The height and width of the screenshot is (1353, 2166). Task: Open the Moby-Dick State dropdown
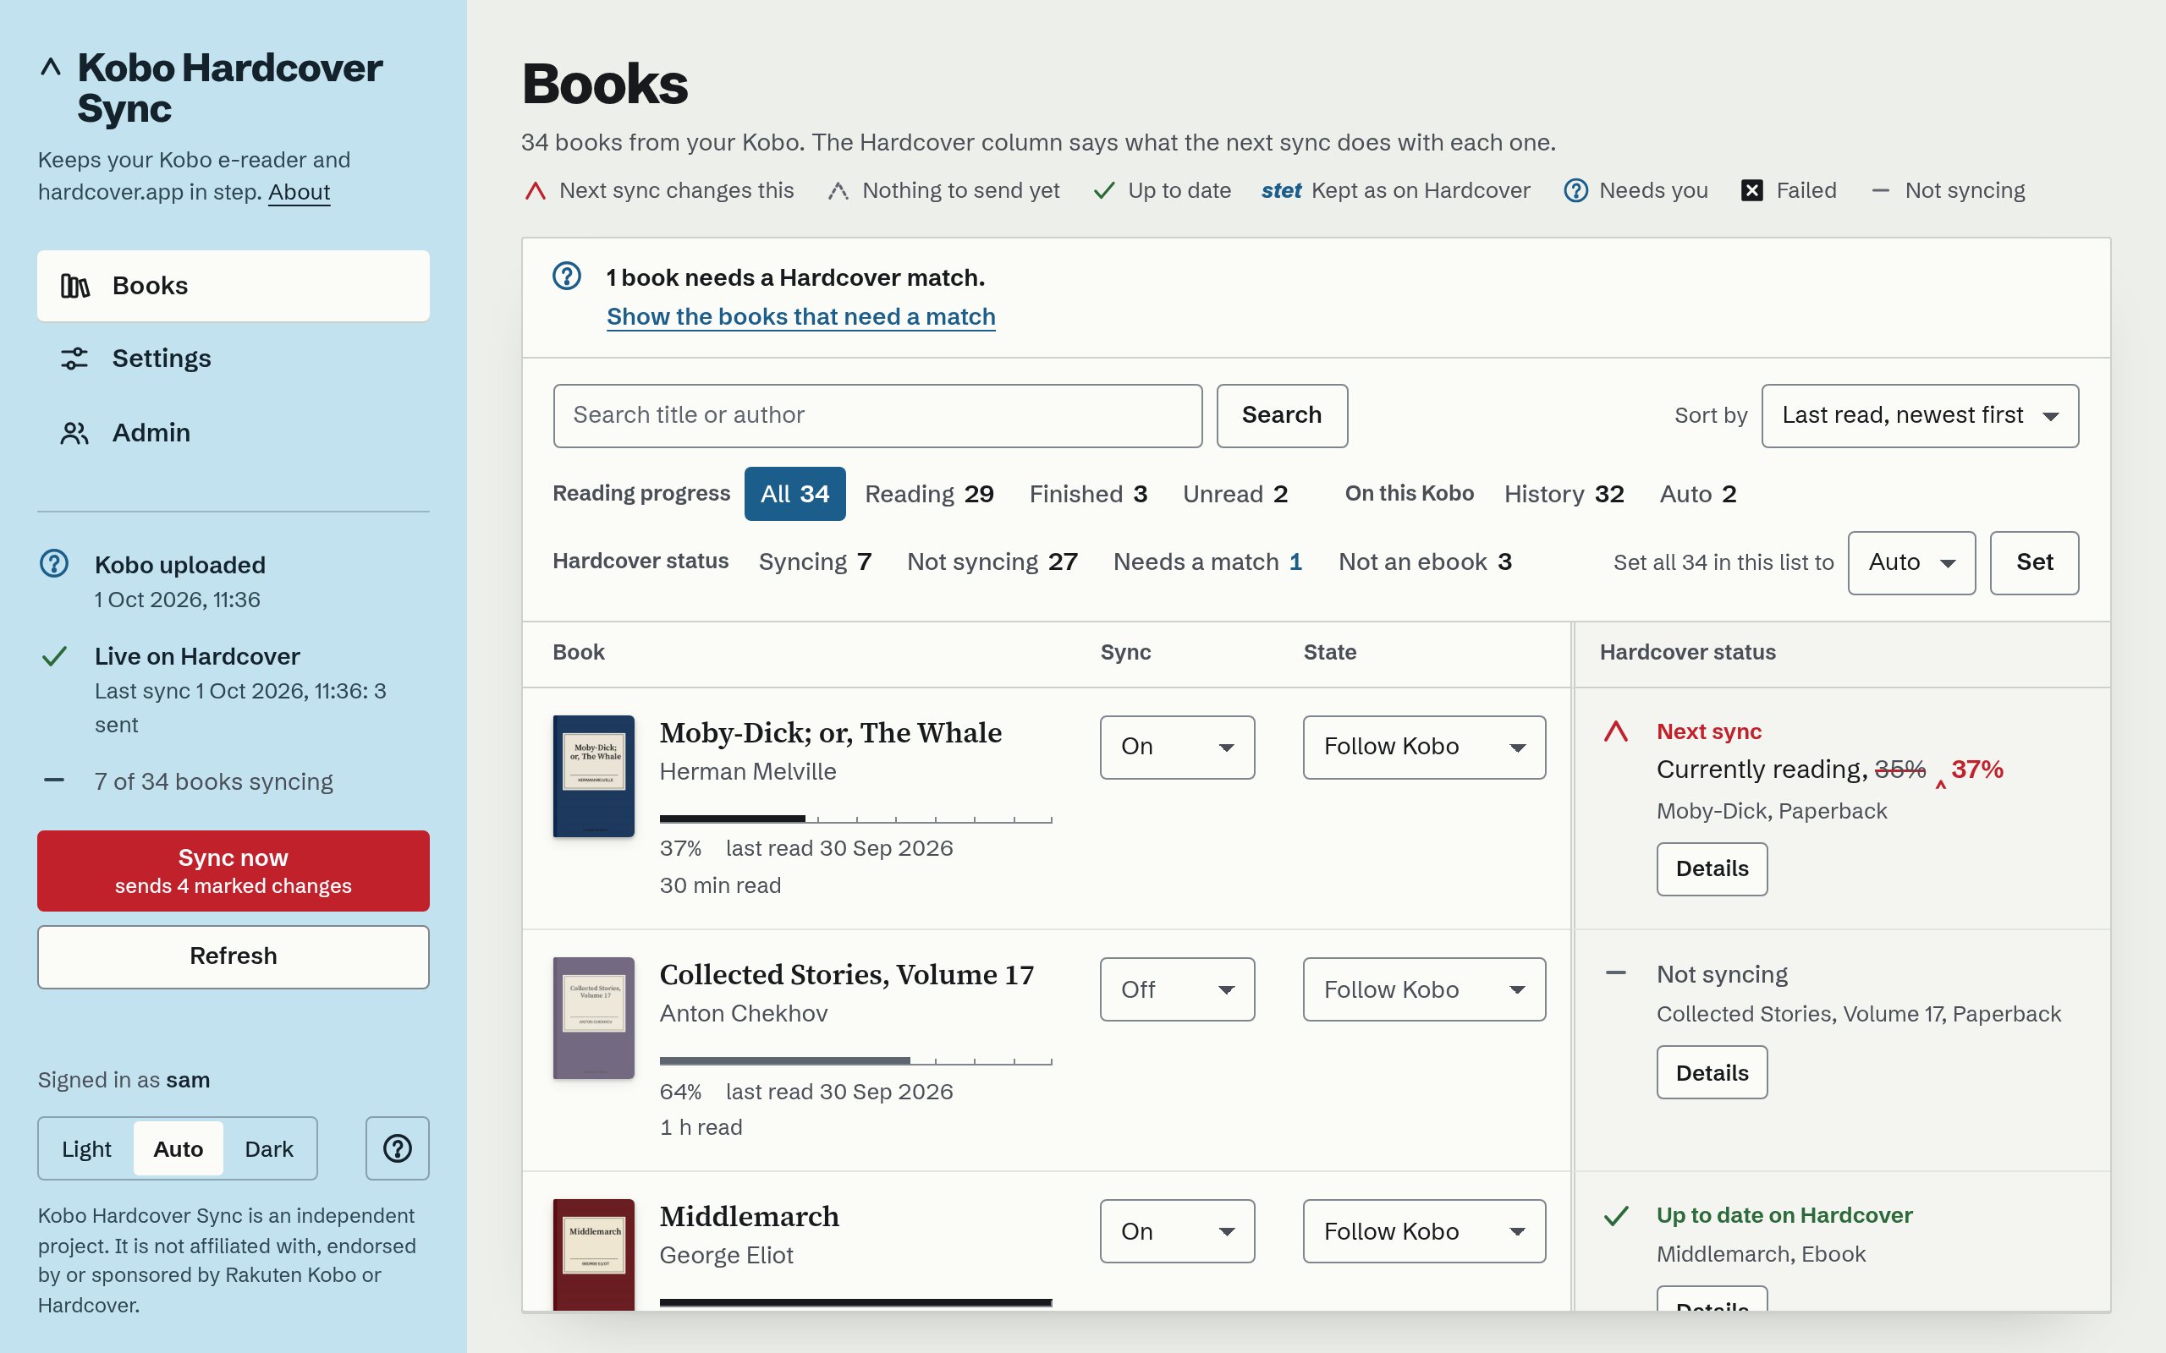[x=1424, y=748]
